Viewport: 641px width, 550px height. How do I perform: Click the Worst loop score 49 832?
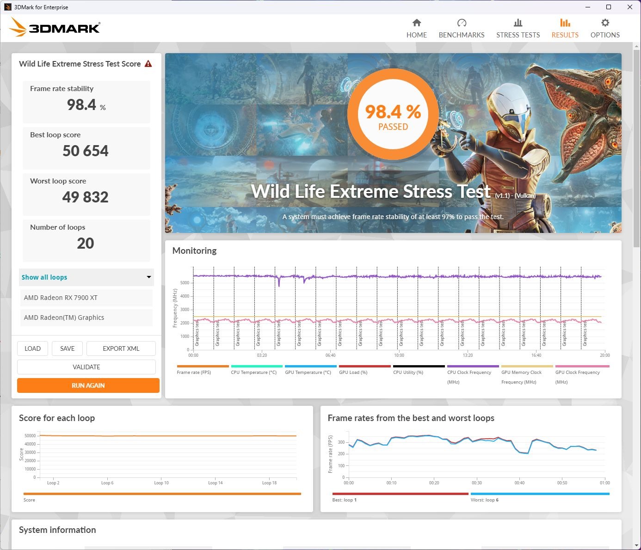86,197
